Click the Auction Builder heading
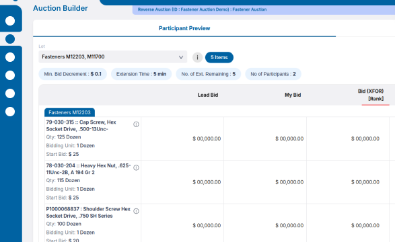This screenshot has width=395, height=242. coord(61,8)
